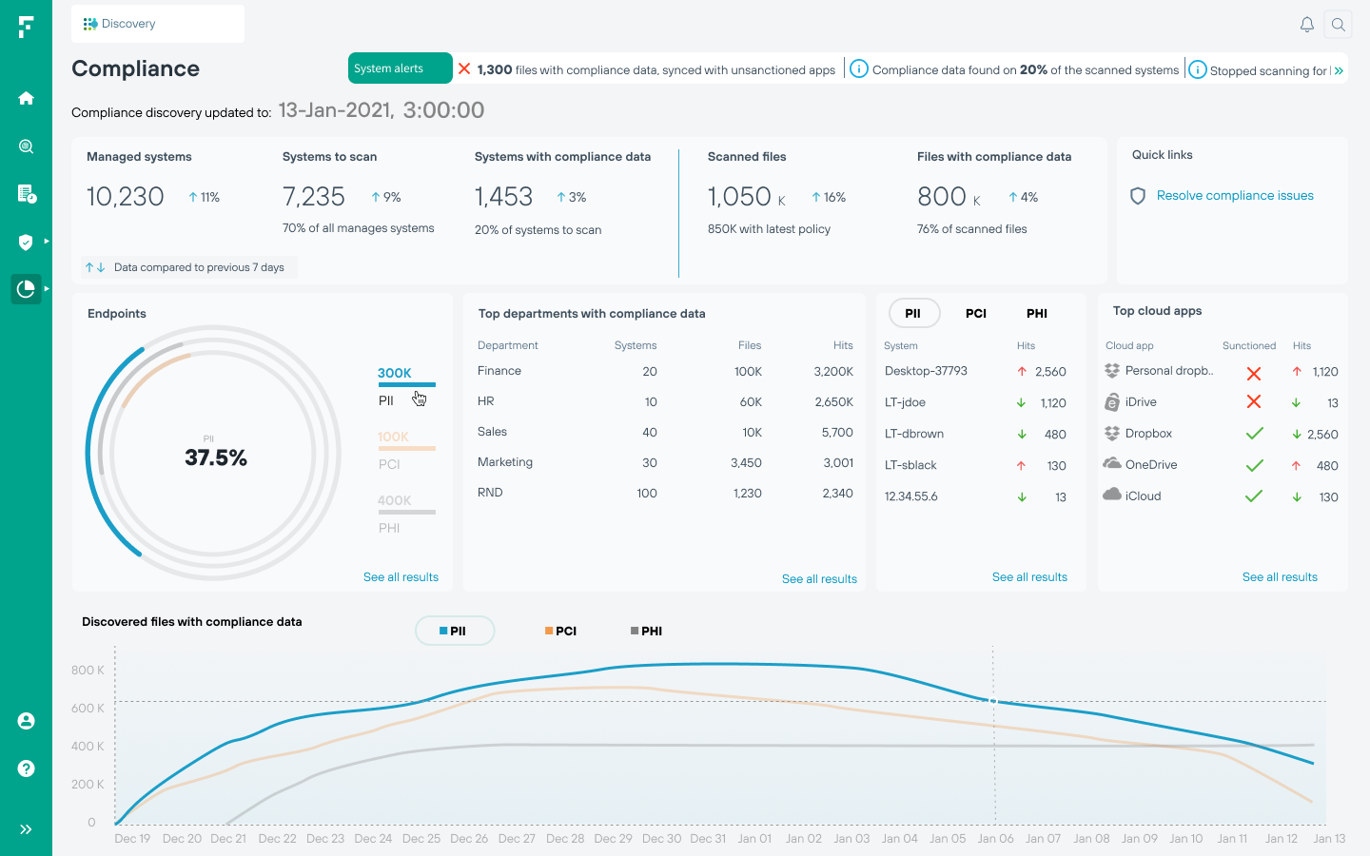The width and height of the screenshot is (1370, 856).
Task: Select the pie chart sidebar icon
Action: (x=26, y=288)
